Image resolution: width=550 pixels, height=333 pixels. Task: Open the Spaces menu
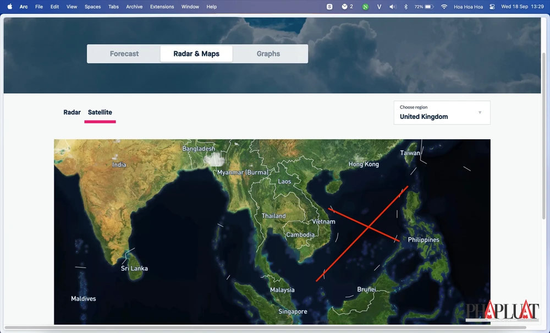coord(92,7)
